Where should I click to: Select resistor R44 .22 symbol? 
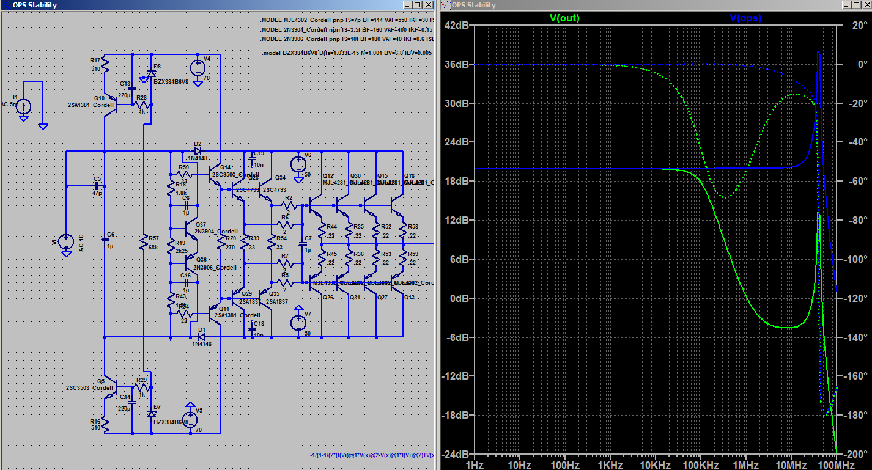321,230
